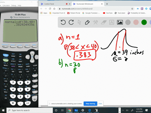
Task: Bookmark this page with the star
Action: tap(132, 9)
